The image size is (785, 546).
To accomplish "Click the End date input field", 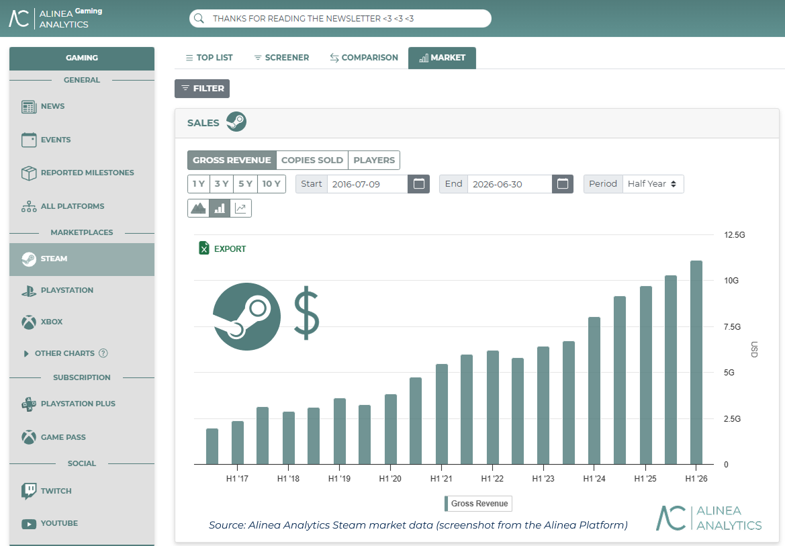I will (x=510, y=184).
